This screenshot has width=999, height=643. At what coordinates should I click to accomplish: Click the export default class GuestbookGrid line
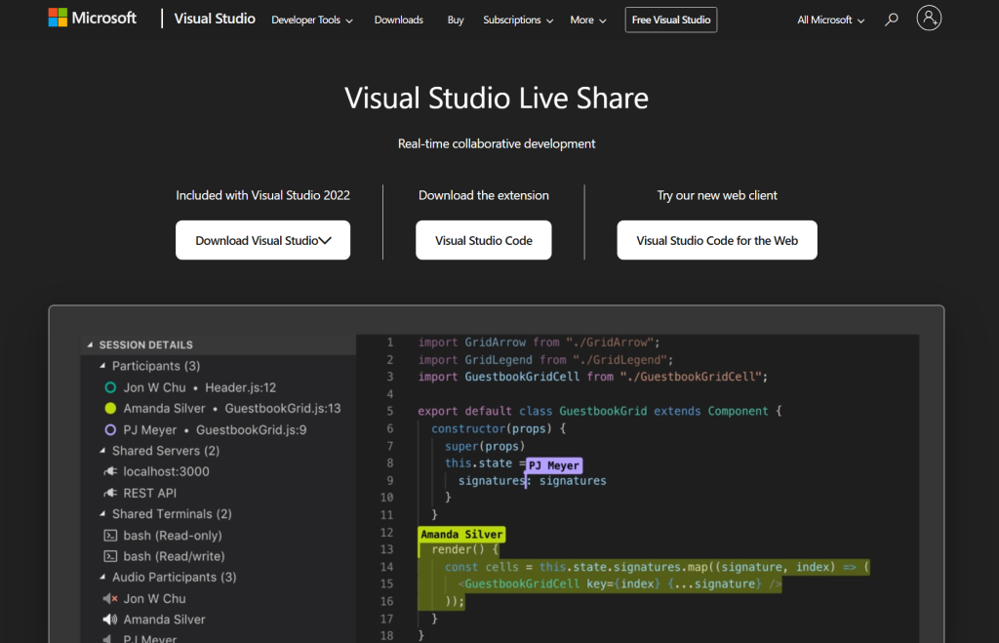(x=600, y=411)
